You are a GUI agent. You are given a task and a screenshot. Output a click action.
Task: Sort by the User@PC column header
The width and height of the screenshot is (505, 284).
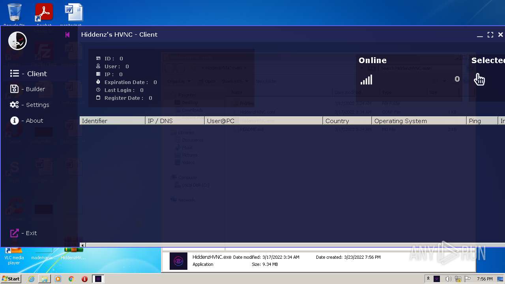pyautogui.click(x=264, y=121)
